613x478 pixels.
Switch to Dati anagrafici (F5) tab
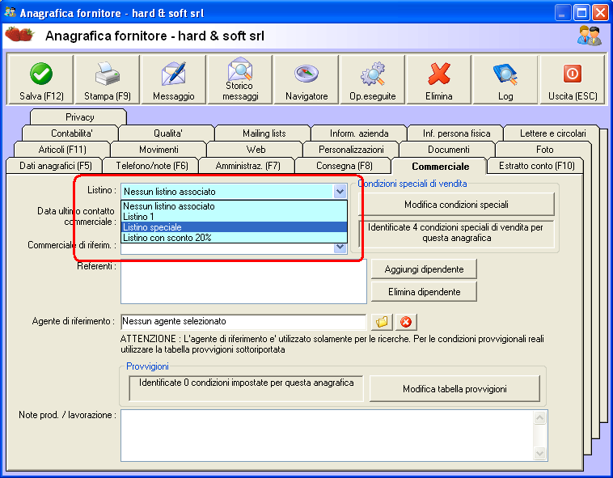[56, 166]
